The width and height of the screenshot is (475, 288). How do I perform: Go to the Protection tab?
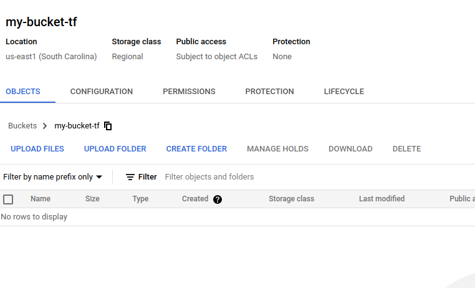(270, 92)
